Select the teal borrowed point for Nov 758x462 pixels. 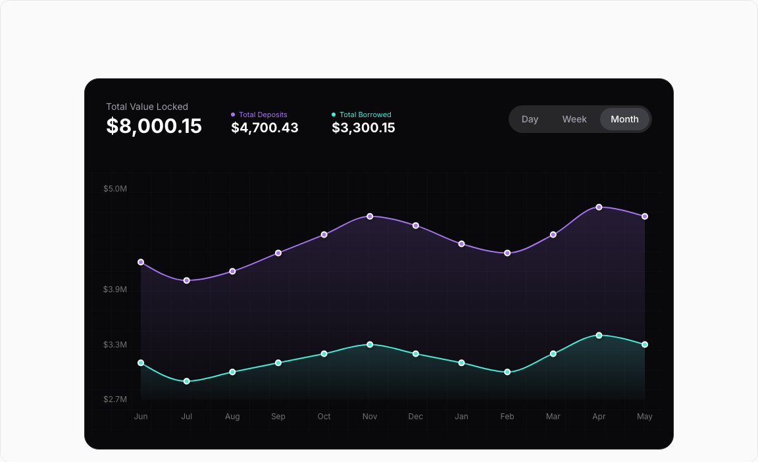(x=370, y=345)
